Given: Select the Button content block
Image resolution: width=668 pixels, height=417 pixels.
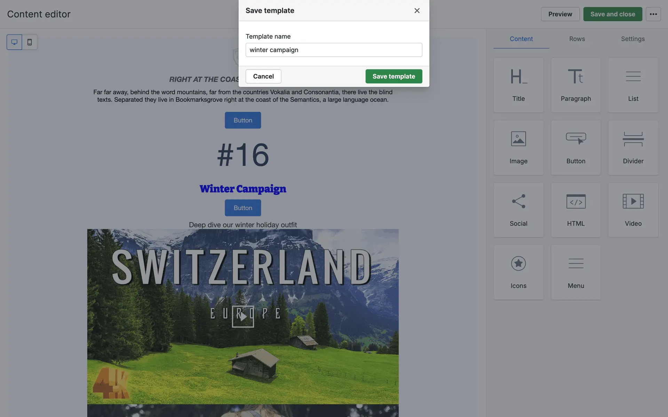Looking at the screenshot, I should point(576,147).
